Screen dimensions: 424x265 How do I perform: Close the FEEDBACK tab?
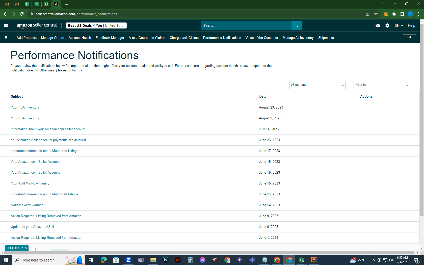26,248
